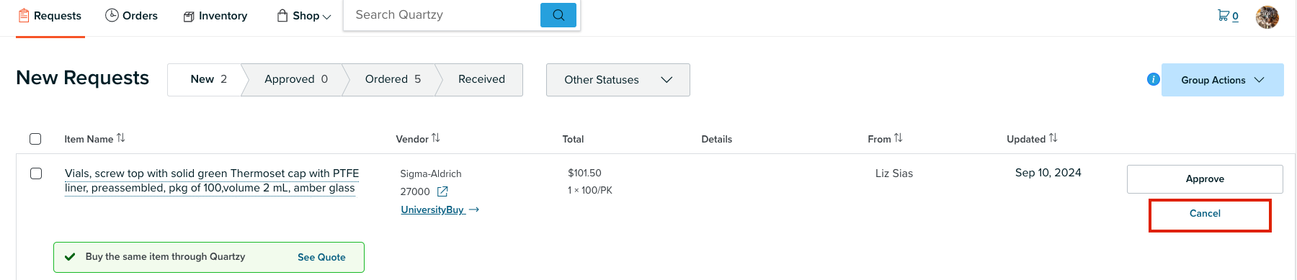Open the shopping cart icon

coord(1224,15)
